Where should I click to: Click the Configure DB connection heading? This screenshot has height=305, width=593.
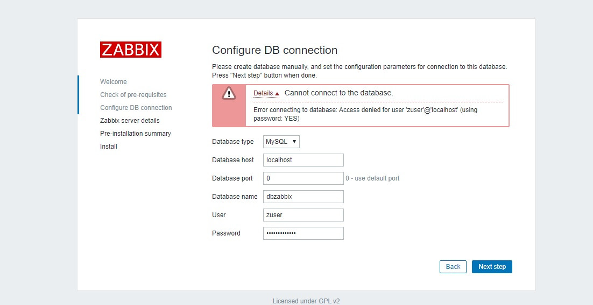point(274,50)
